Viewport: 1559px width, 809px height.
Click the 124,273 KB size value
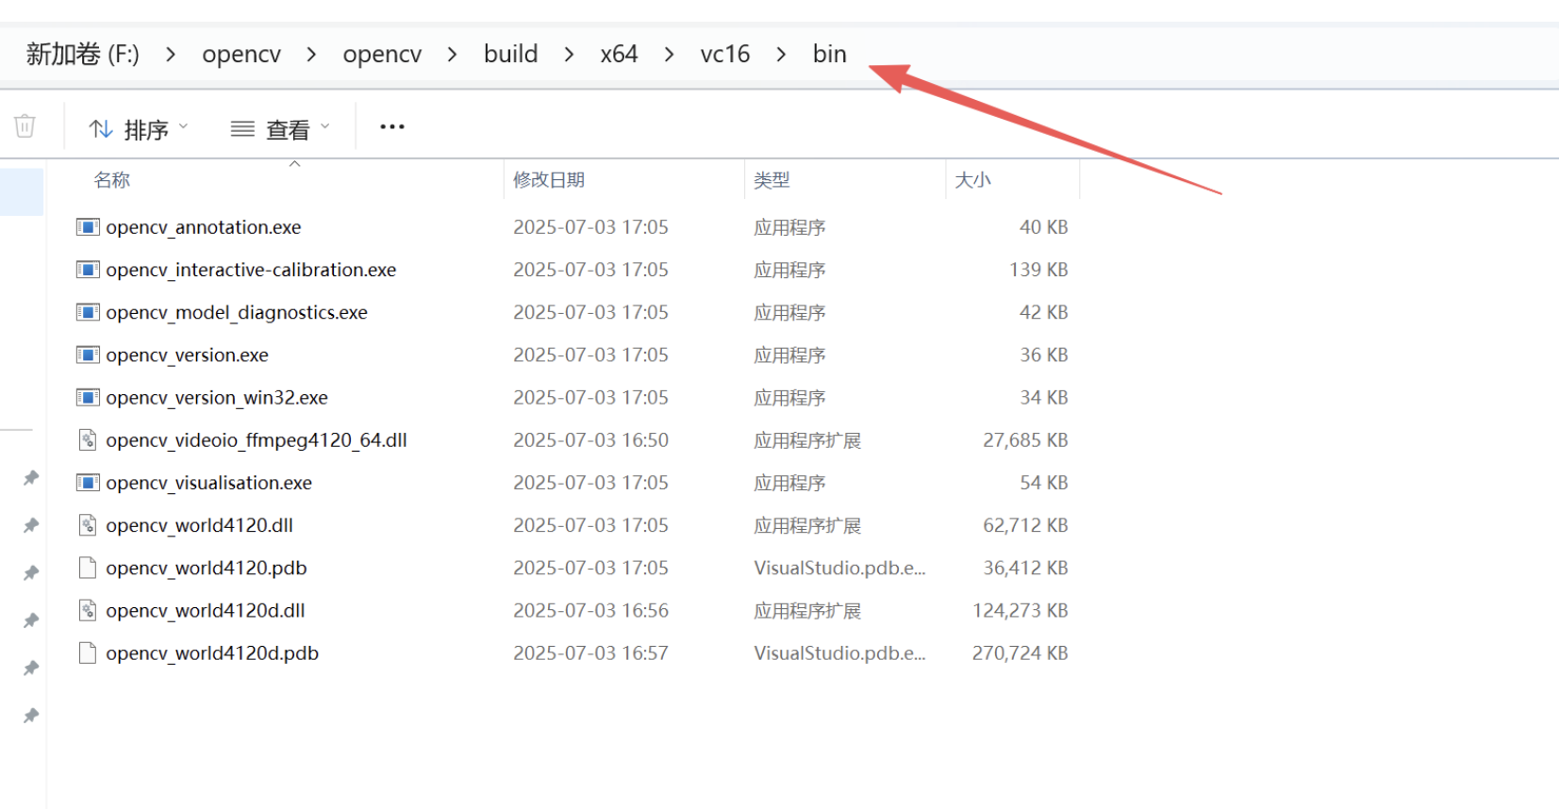click(x=1020, y=610)
